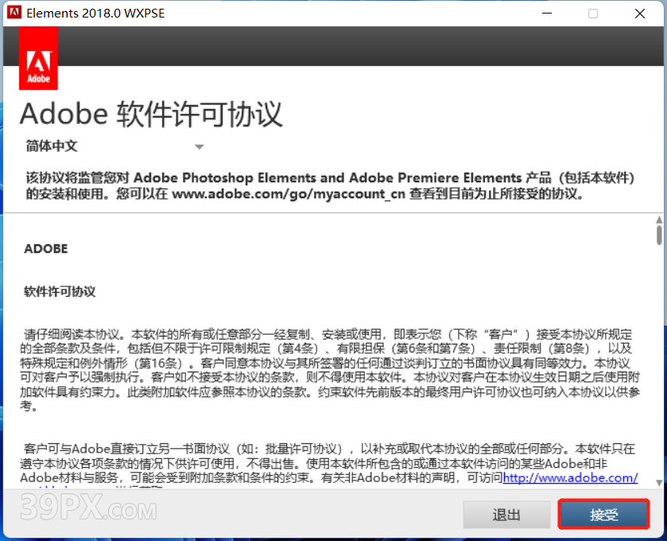Click the 软件许可协议 subheading in the agreement
Viewport: 667px width, 541px height.
tap(60, 291)
